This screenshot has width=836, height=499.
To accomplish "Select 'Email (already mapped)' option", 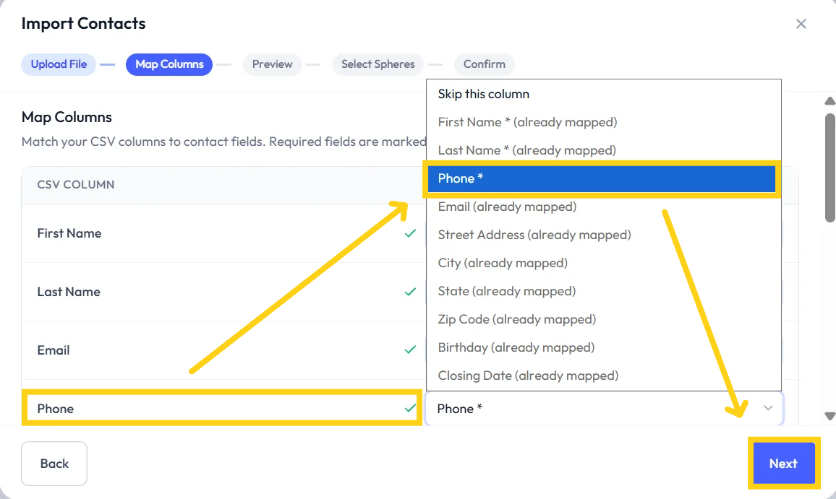I will coord(507,207).
